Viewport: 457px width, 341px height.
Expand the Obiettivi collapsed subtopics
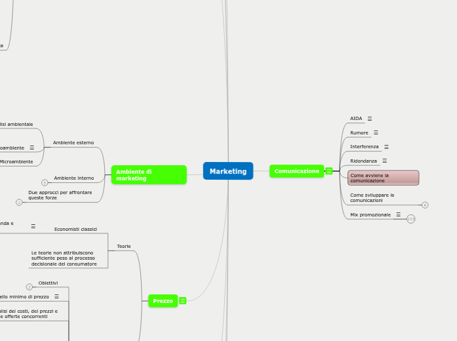tap(29, 287)
